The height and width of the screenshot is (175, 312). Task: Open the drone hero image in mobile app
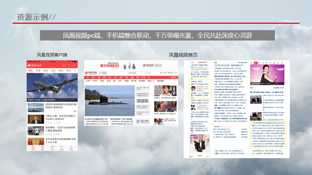point(52,87)
